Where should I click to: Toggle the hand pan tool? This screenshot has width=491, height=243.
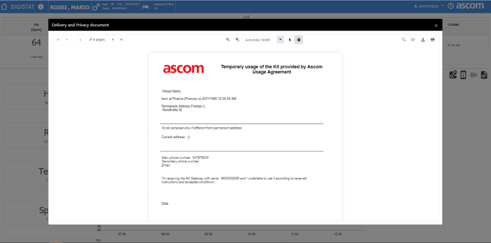(299, 40)
